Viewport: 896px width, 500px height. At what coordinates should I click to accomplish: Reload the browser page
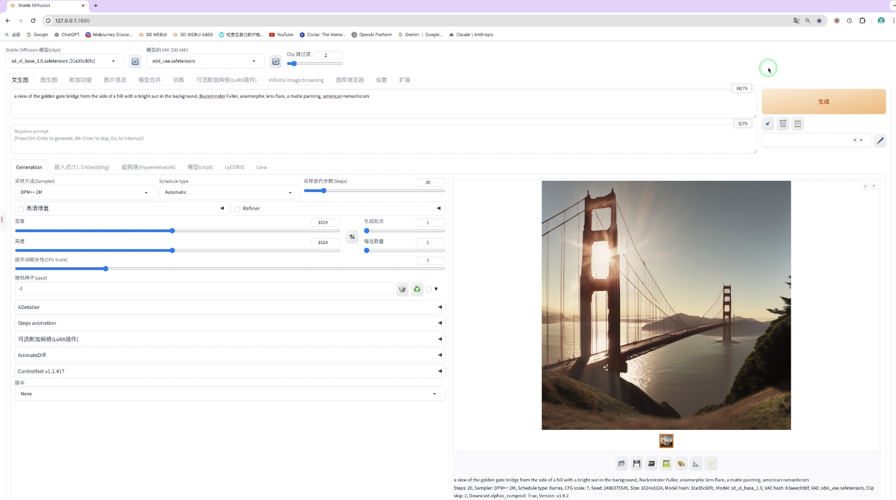point(33,20)
